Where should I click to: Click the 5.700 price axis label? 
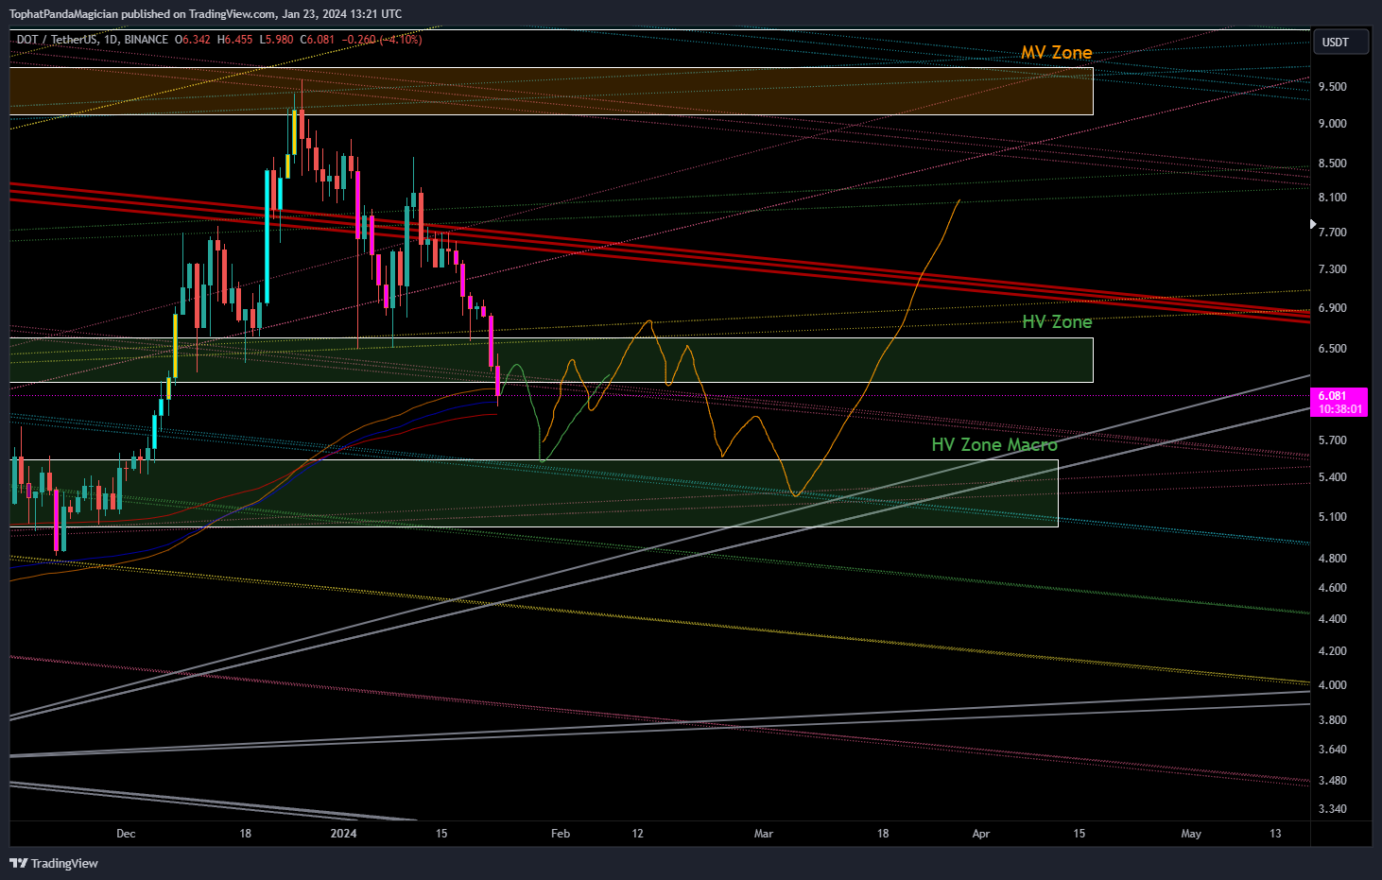(x=1332, y=440)
